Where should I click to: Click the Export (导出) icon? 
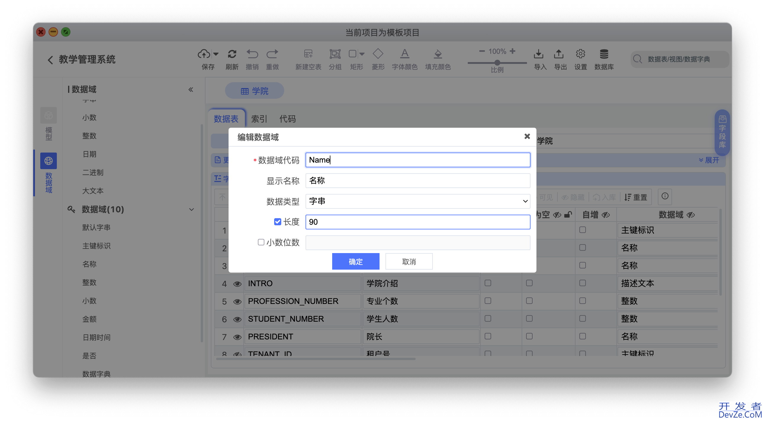pyautogui.click(x=559, y=54)
